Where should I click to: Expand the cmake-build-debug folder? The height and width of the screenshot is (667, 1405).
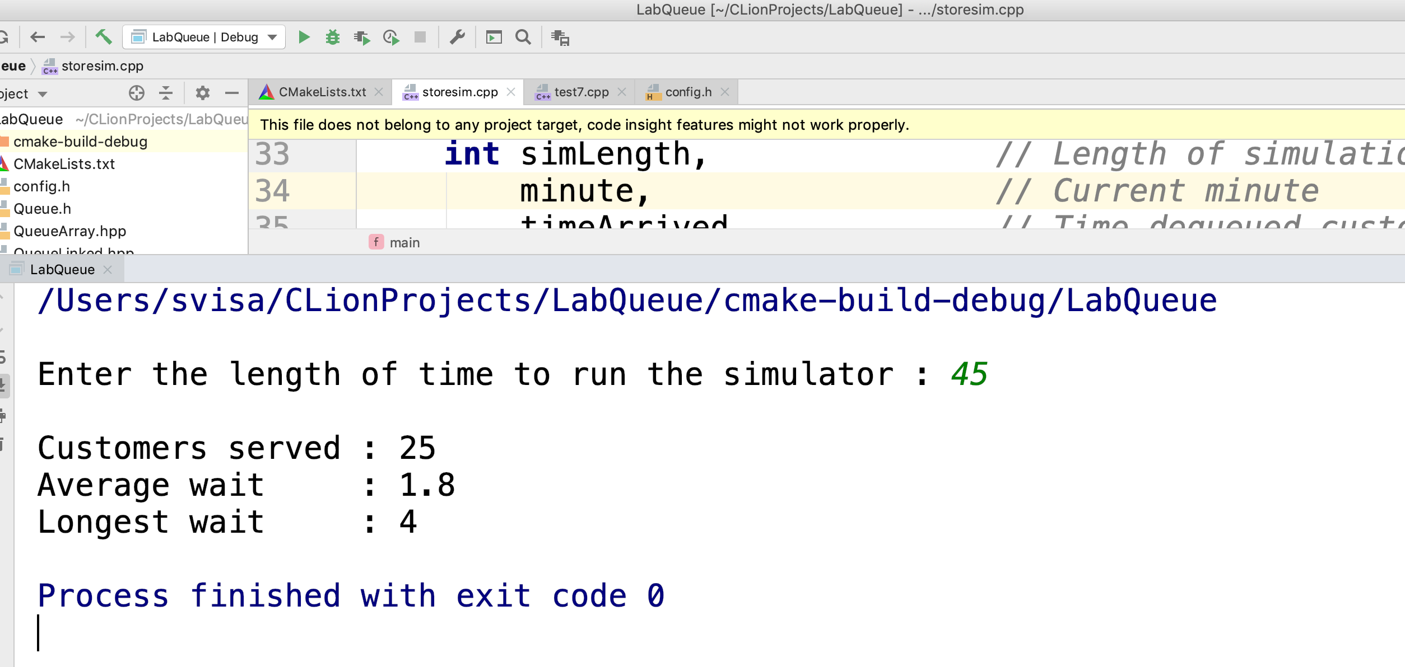coord(81,140)
